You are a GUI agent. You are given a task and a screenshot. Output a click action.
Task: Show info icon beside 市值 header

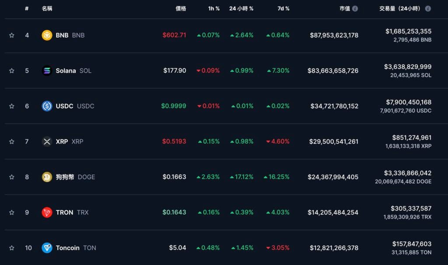click(x=355, y=9)
